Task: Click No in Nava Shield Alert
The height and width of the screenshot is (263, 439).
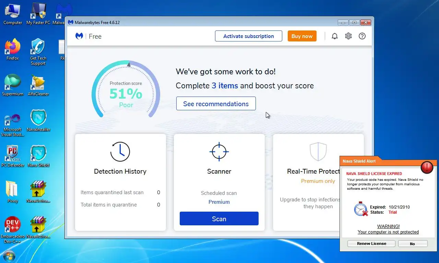Action: (412, 243)
